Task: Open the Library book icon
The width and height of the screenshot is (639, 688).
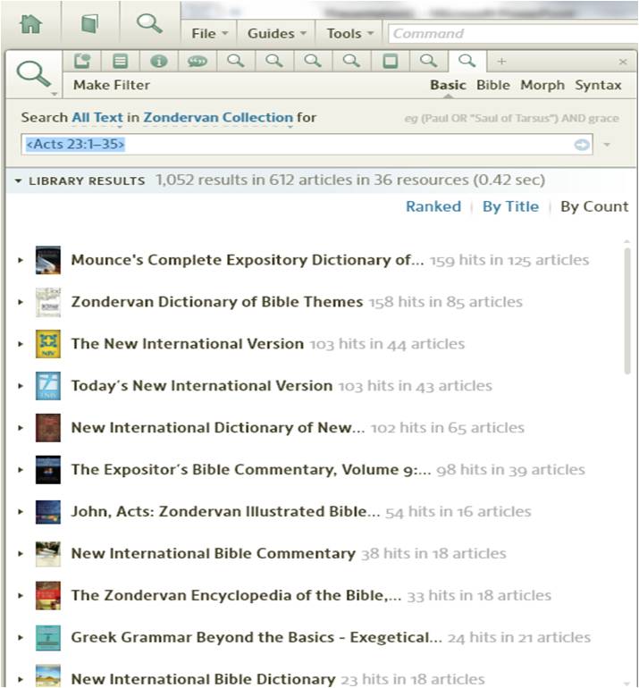Action: click(x=90, y=24)
